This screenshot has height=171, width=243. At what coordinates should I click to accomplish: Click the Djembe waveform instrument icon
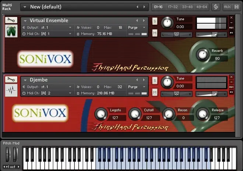11,90
